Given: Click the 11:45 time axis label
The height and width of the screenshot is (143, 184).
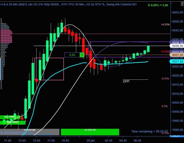Looking at the screenshot, I should point(8,141).
